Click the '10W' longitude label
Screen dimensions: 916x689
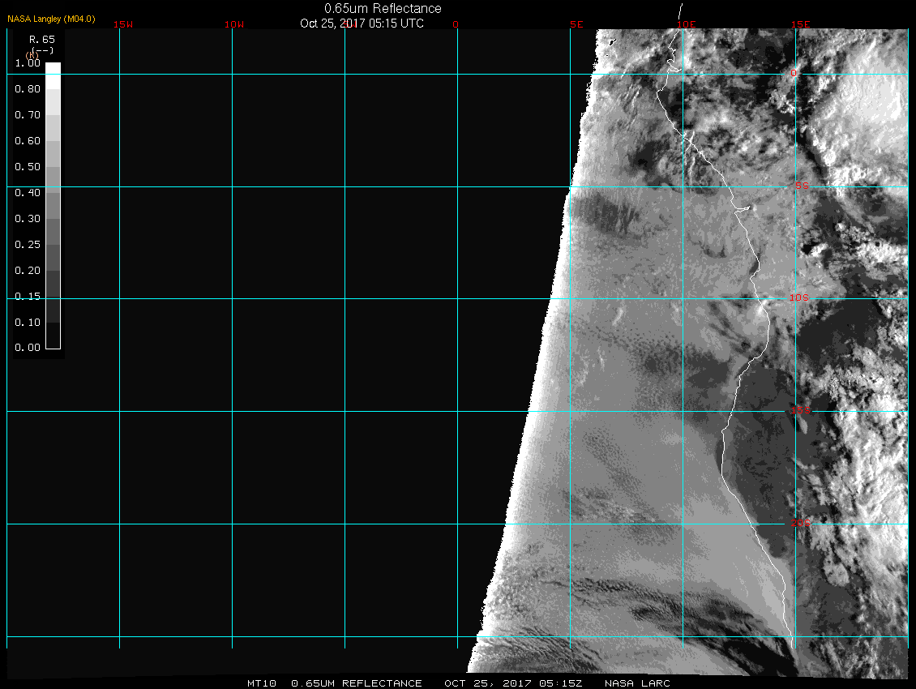pyautogui.click(x=234, y=24)
